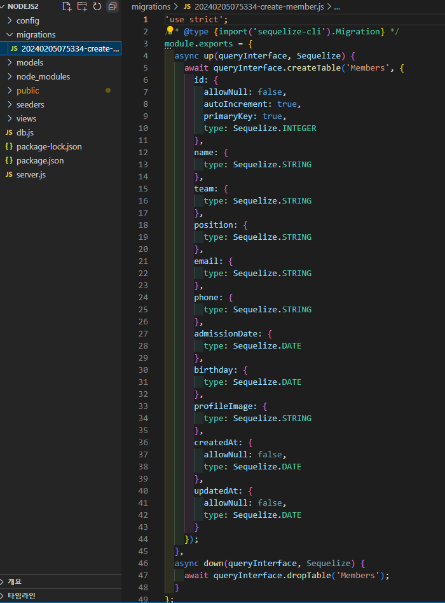Click the braces icon beside package-lock.json
The height and width of the screenshot is (603, 445).
click(x=9, y=146)
